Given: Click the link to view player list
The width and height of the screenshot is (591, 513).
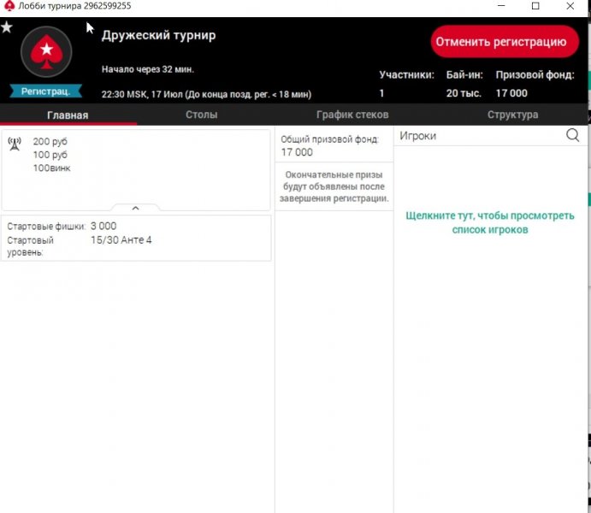Looking at the screenshot, I should tap(490, 222).
